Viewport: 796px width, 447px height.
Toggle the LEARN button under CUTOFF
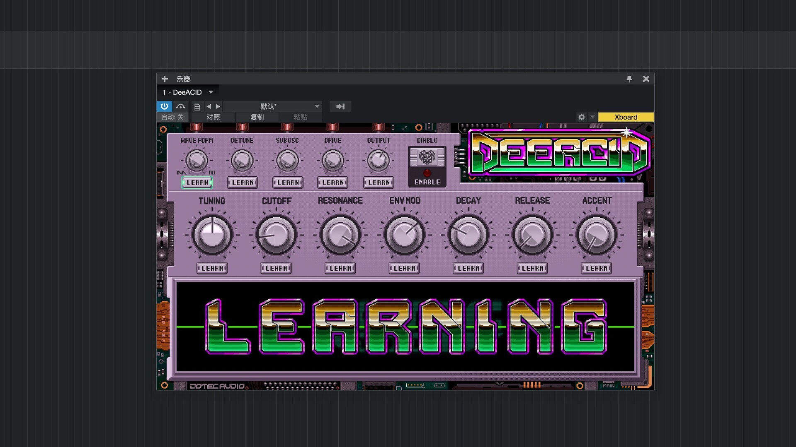[276, 268]
